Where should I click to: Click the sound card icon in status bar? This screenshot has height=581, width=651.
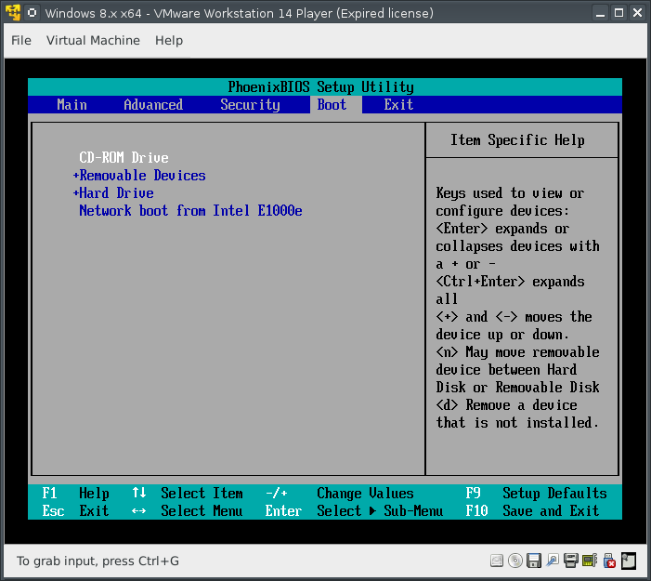(x=590, y=561)
